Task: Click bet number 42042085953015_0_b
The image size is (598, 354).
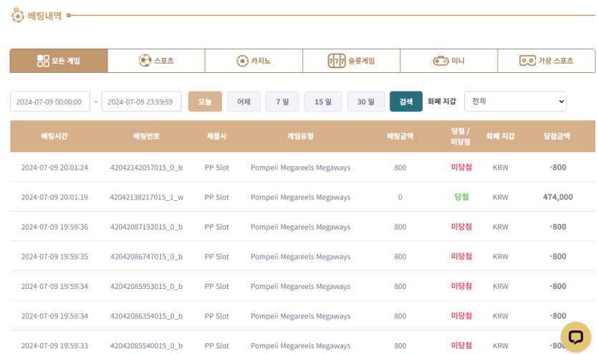Action: click(146, 286)
